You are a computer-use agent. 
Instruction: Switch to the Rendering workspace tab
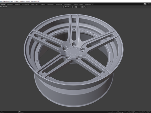click(x=59, y=4)
